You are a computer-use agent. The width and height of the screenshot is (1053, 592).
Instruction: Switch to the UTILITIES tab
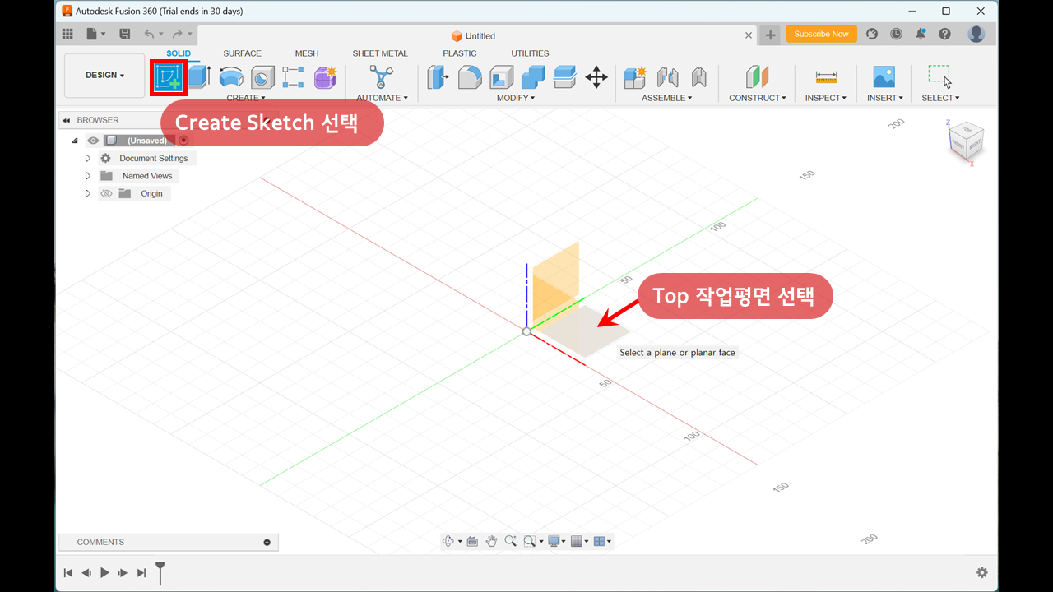pyautogui.click(x=530, y=53)
